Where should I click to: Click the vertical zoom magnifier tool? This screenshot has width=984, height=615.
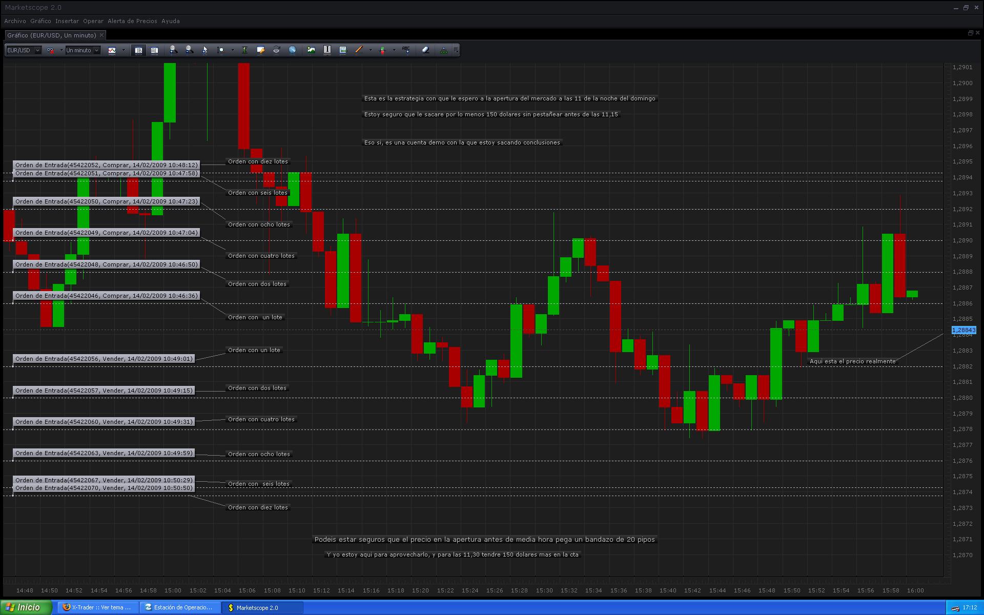coord(221,50)
